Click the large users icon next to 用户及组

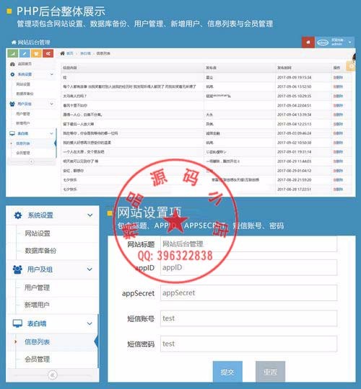(17, 269)
